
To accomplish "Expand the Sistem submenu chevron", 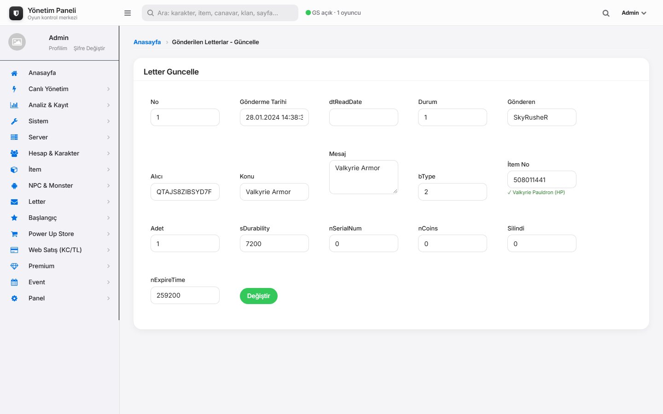I will click(x=109, y=121).
